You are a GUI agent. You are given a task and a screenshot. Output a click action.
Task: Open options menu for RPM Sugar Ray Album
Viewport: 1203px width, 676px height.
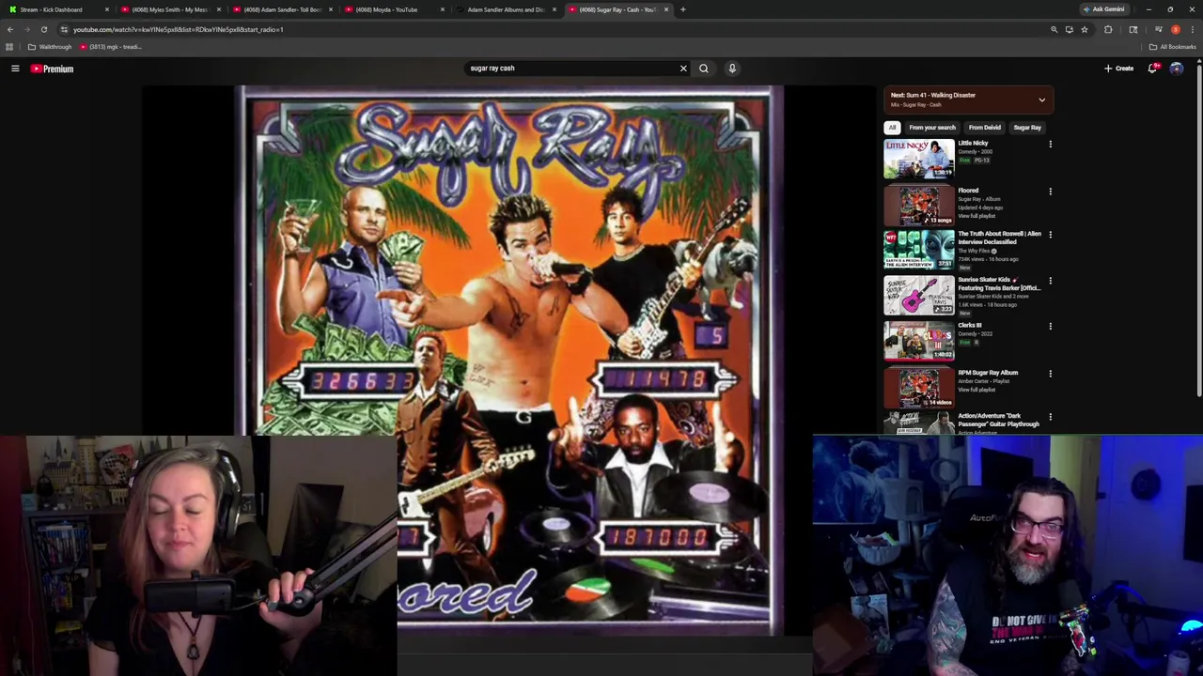1050,374
